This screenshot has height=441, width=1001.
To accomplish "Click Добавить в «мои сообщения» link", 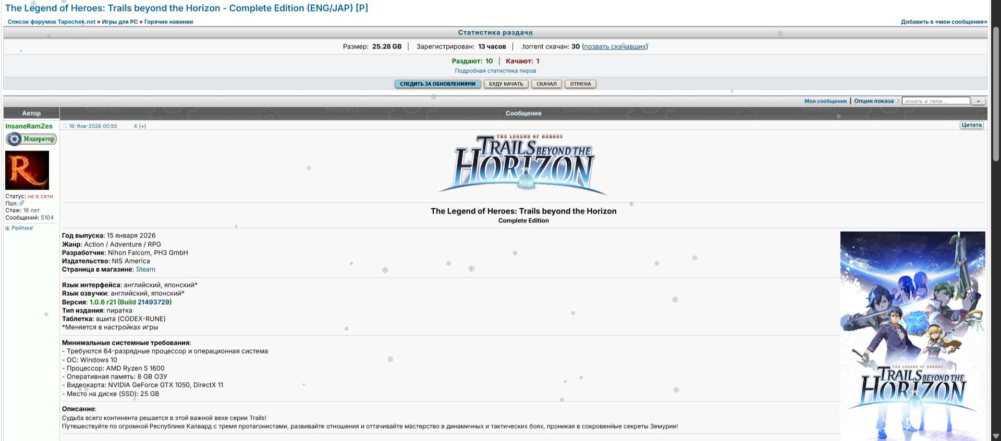I will click(x=944, y=22).
